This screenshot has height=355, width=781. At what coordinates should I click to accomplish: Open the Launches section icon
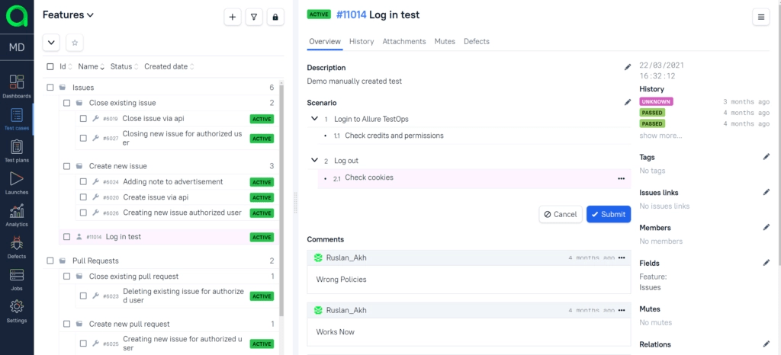click(x=17, y=182)
